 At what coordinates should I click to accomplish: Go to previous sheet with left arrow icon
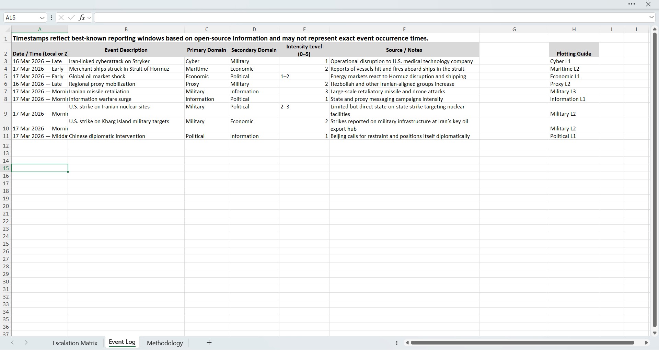(x=13, y=343)
